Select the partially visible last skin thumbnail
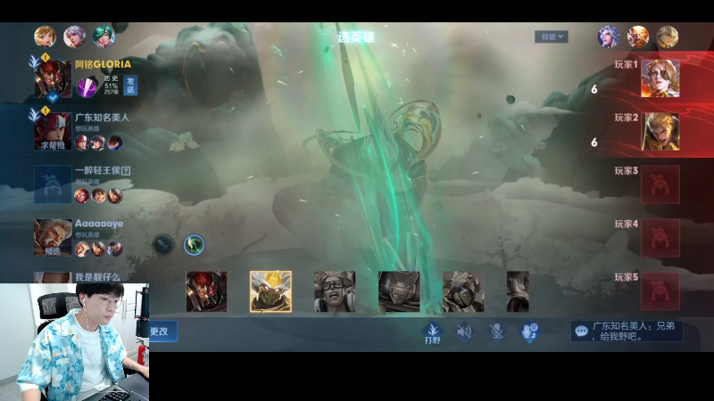The height and width of the screenshot is (401, 714). point(518,291)
